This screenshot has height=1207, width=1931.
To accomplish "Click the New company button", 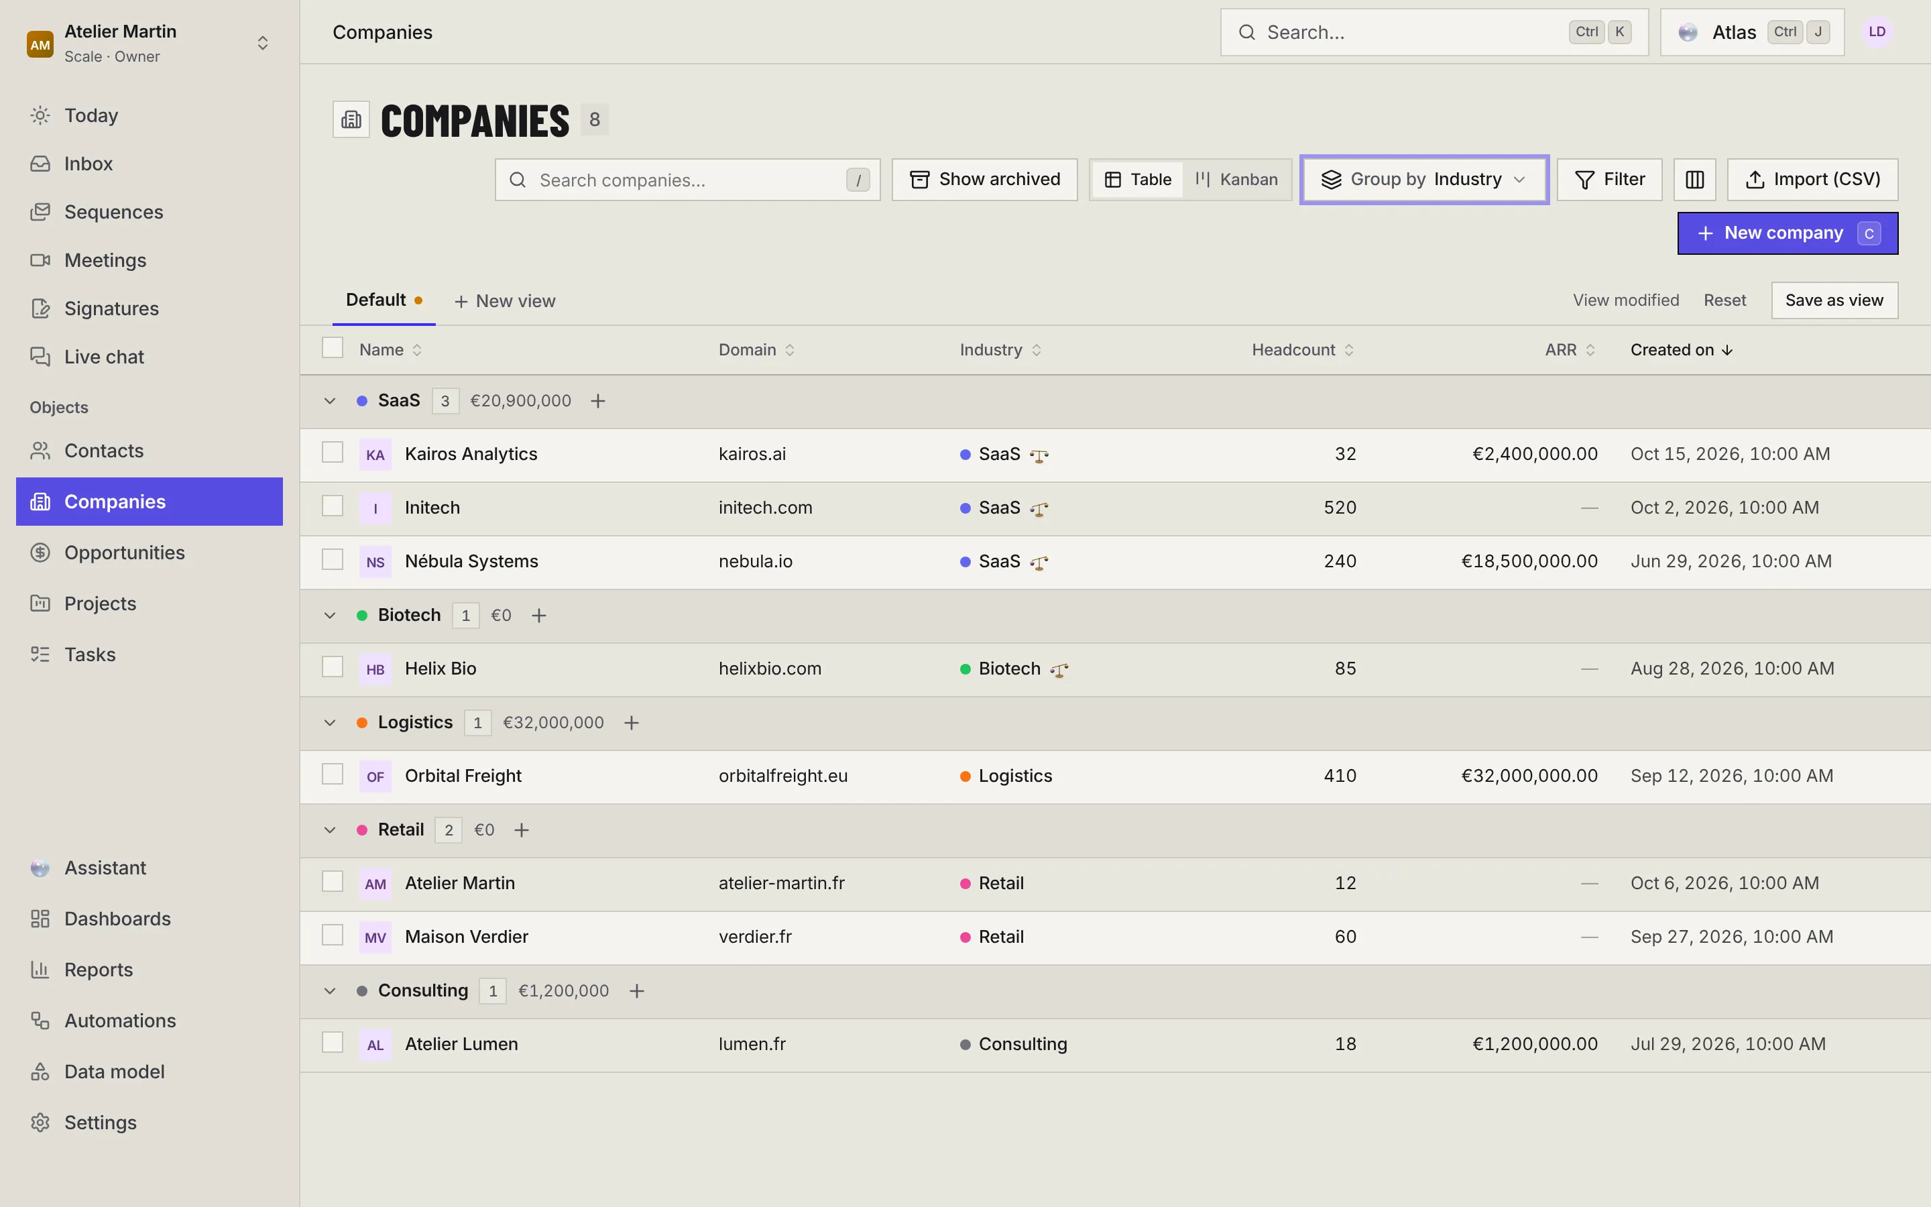I will tap(1788, 233).
